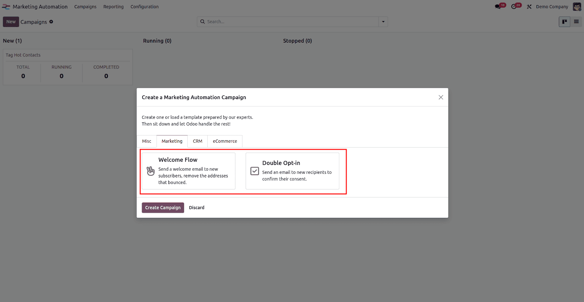The height and width of the screenshot is (302, 584).
Task: Select the Welcome Flow template card
Action: tap(188, 171)
